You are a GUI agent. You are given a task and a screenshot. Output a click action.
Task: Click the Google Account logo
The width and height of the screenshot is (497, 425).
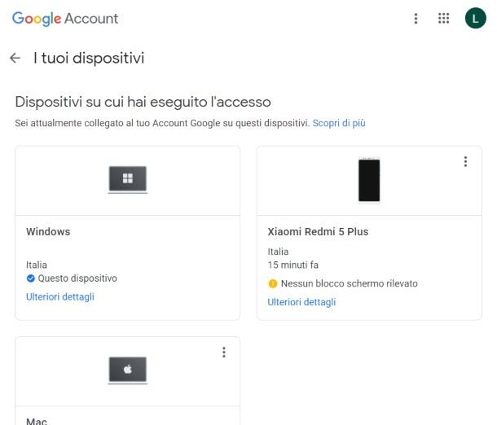(x=65, y=19)
